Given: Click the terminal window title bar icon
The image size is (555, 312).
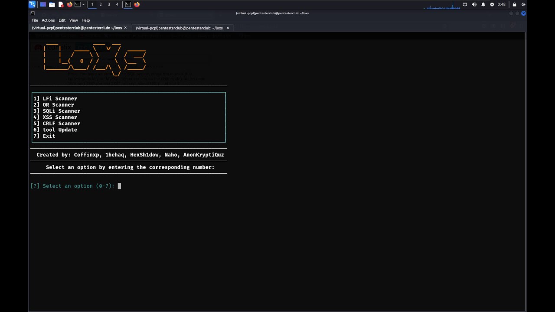Looking at the screenshot, I should pos(33,13).
